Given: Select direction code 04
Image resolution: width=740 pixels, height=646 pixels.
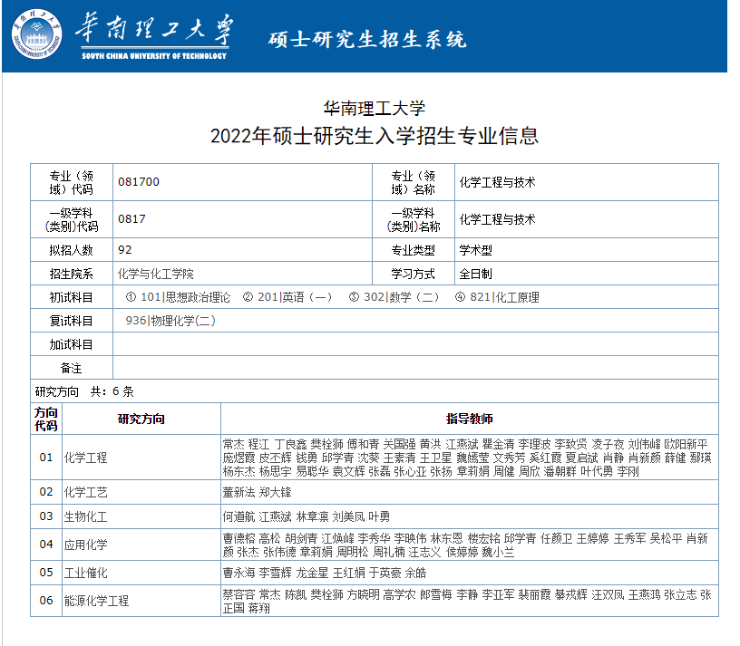Looking at the screenshot, I should 46,545.
